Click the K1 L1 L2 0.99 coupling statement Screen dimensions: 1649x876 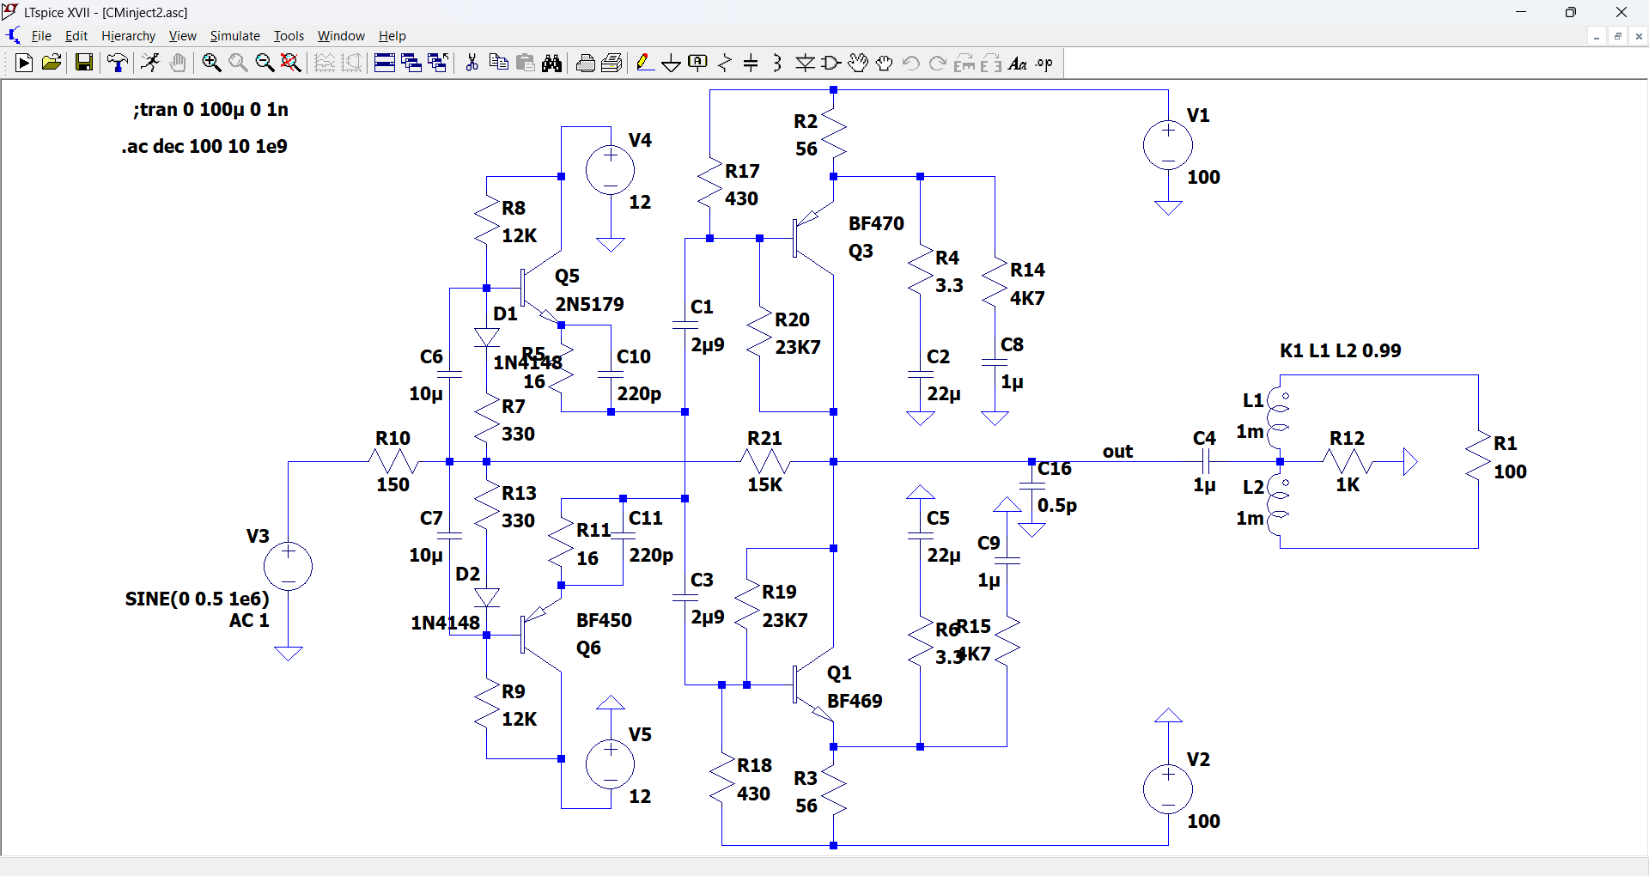[x=1340, y=350]
